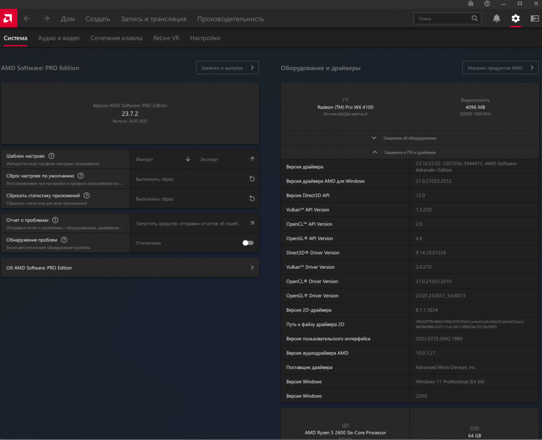This screenshot has width=542, height=440.
Task: Switch to the Система tab
Action: tap(16, 38)
